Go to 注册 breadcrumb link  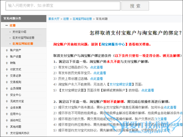point(66,19)
